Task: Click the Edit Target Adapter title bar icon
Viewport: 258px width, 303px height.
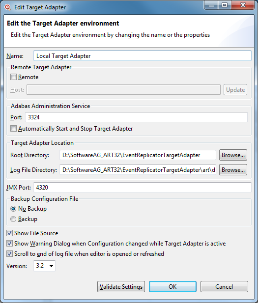Action: [7, 7]
